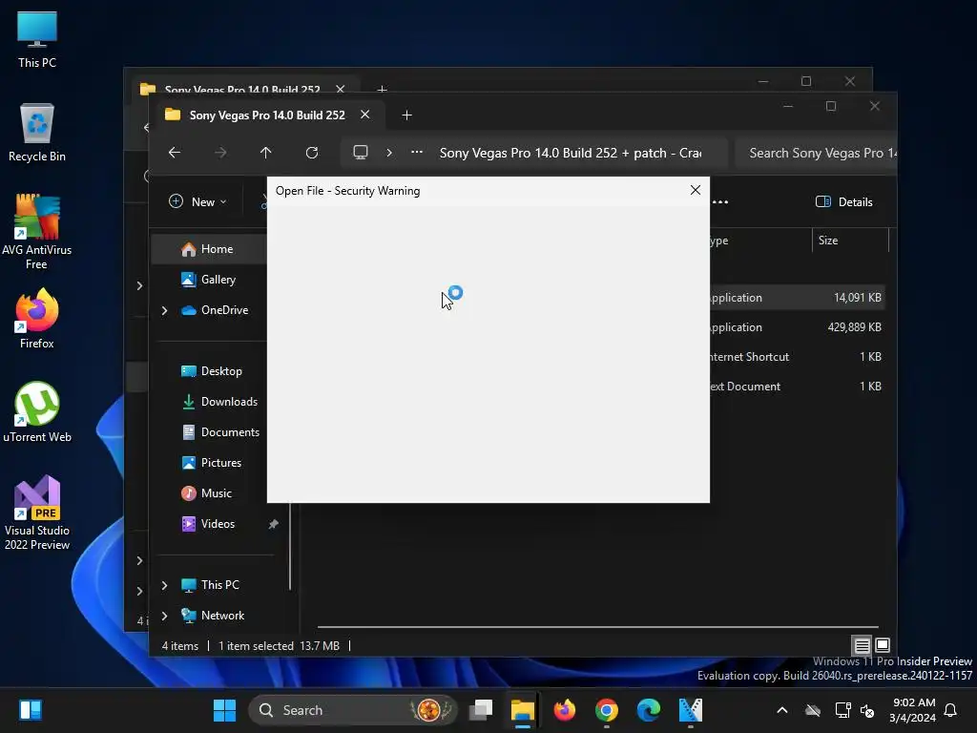The image size is (977, 733).
Task: Unpin Videos using the pin icon
Action: 273,524
